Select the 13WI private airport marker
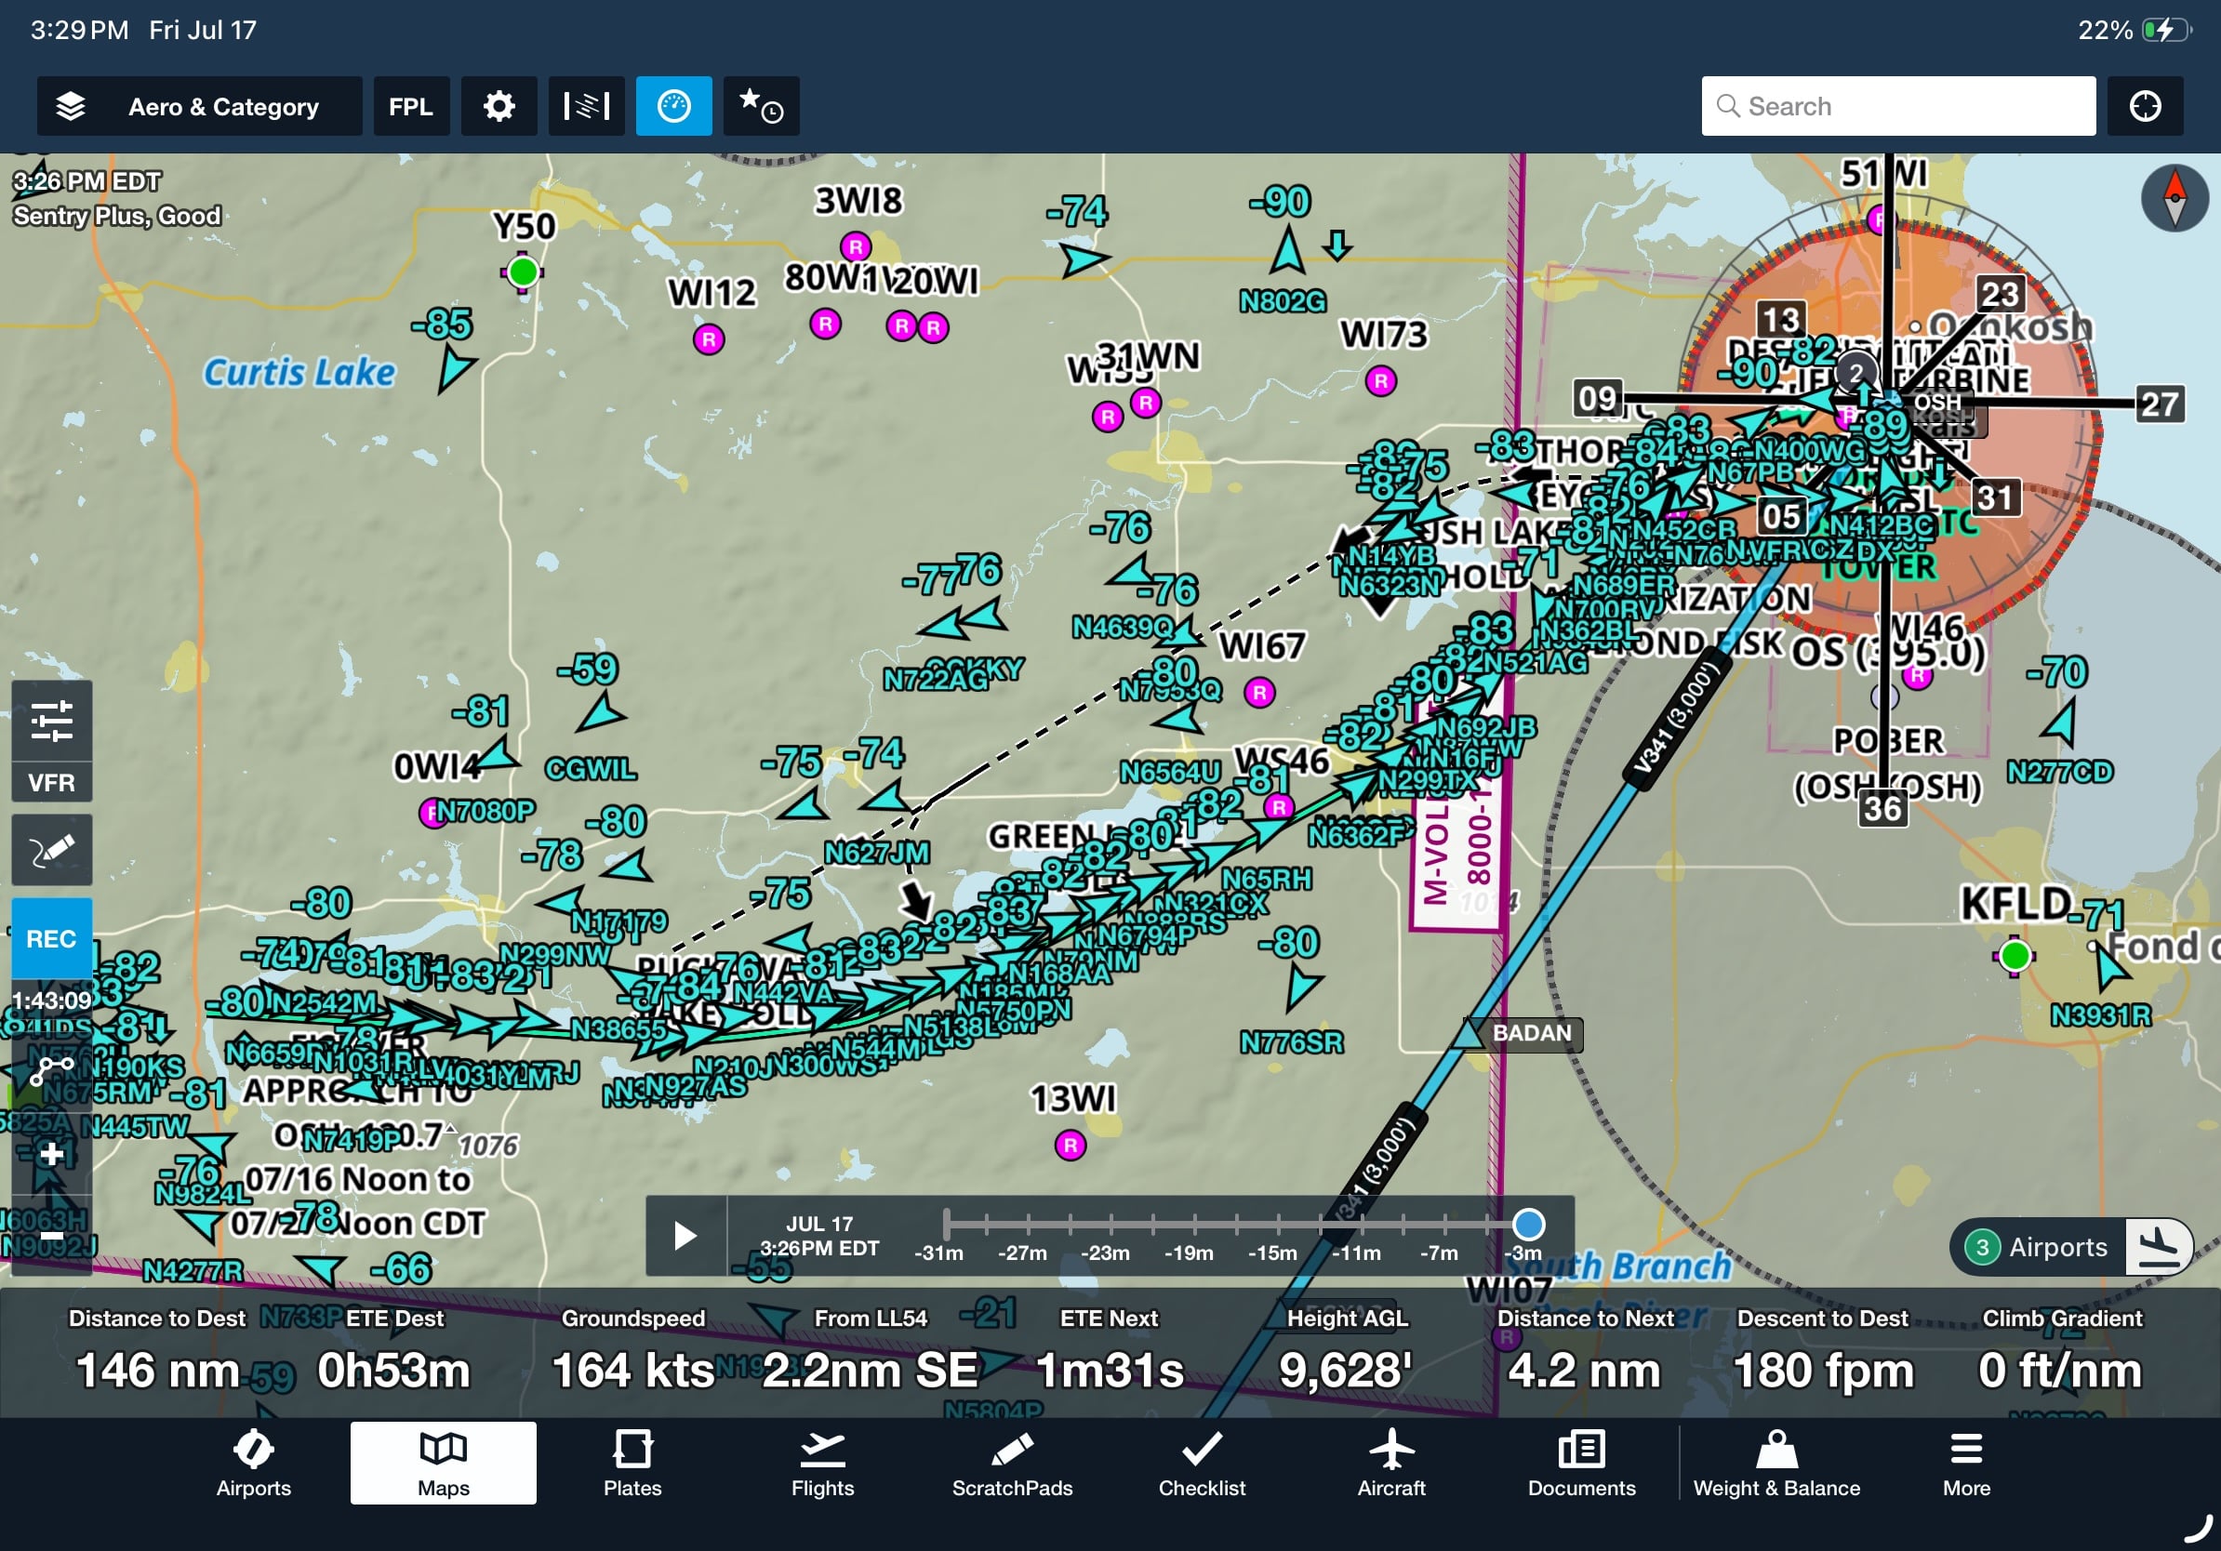Screen dimensions: 2221x1551 tap(1070, 1146)
